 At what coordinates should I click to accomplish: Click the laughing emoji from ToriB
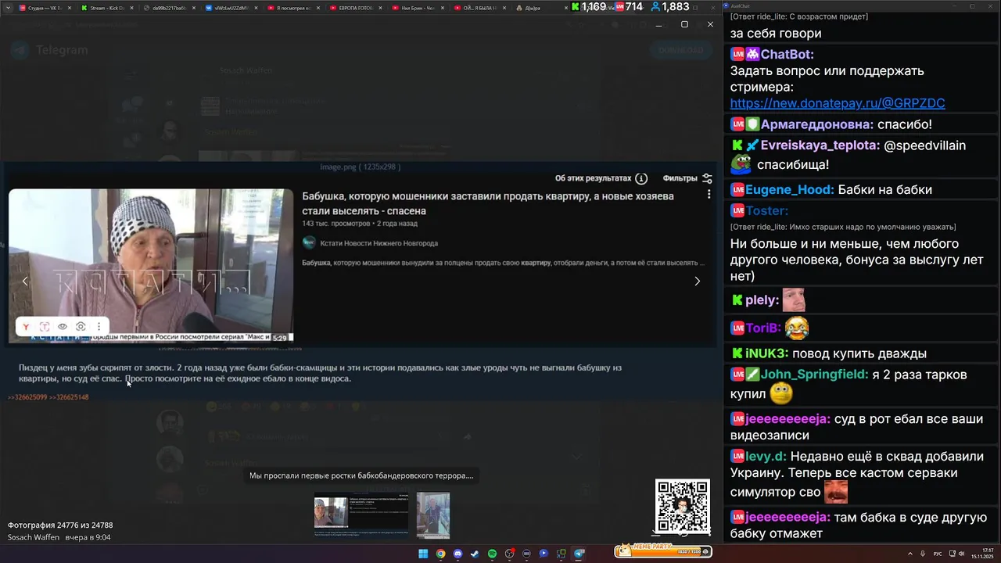pyautogui.click(x=797, y=329)
